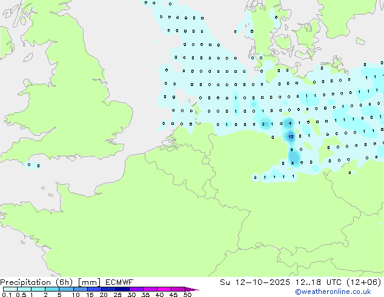This screenshot has height=297, width=384.
Task: Click the legend label "0.5"
Action: tap(21, 295)
